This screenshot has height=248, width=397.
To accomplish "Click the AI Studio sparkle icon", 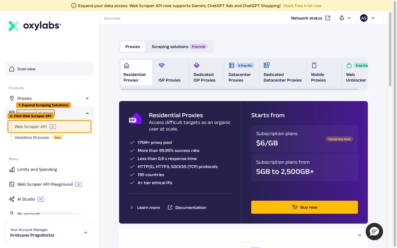I will coord(12,199).
